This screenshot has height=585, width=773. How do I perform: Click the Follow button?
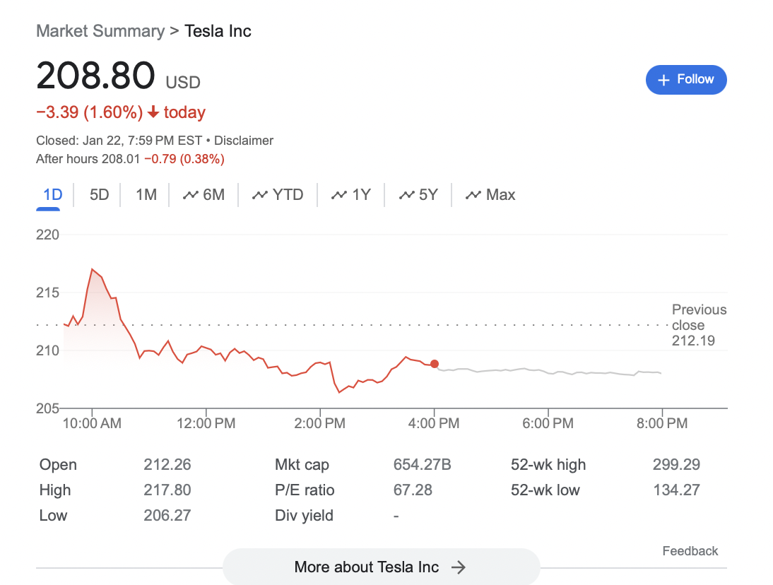[x=685, y=80]
